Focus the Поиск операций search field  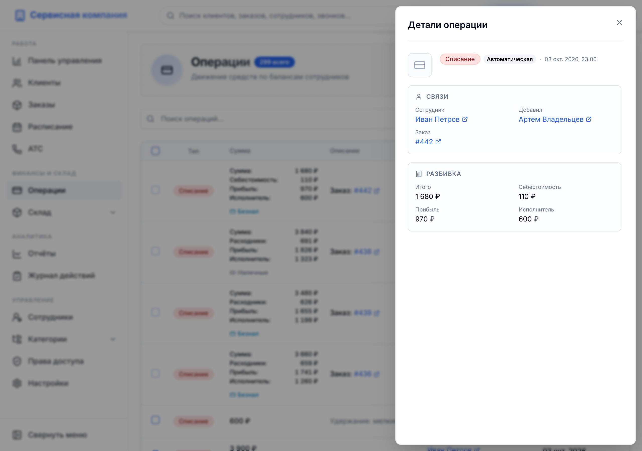(268, 119)
